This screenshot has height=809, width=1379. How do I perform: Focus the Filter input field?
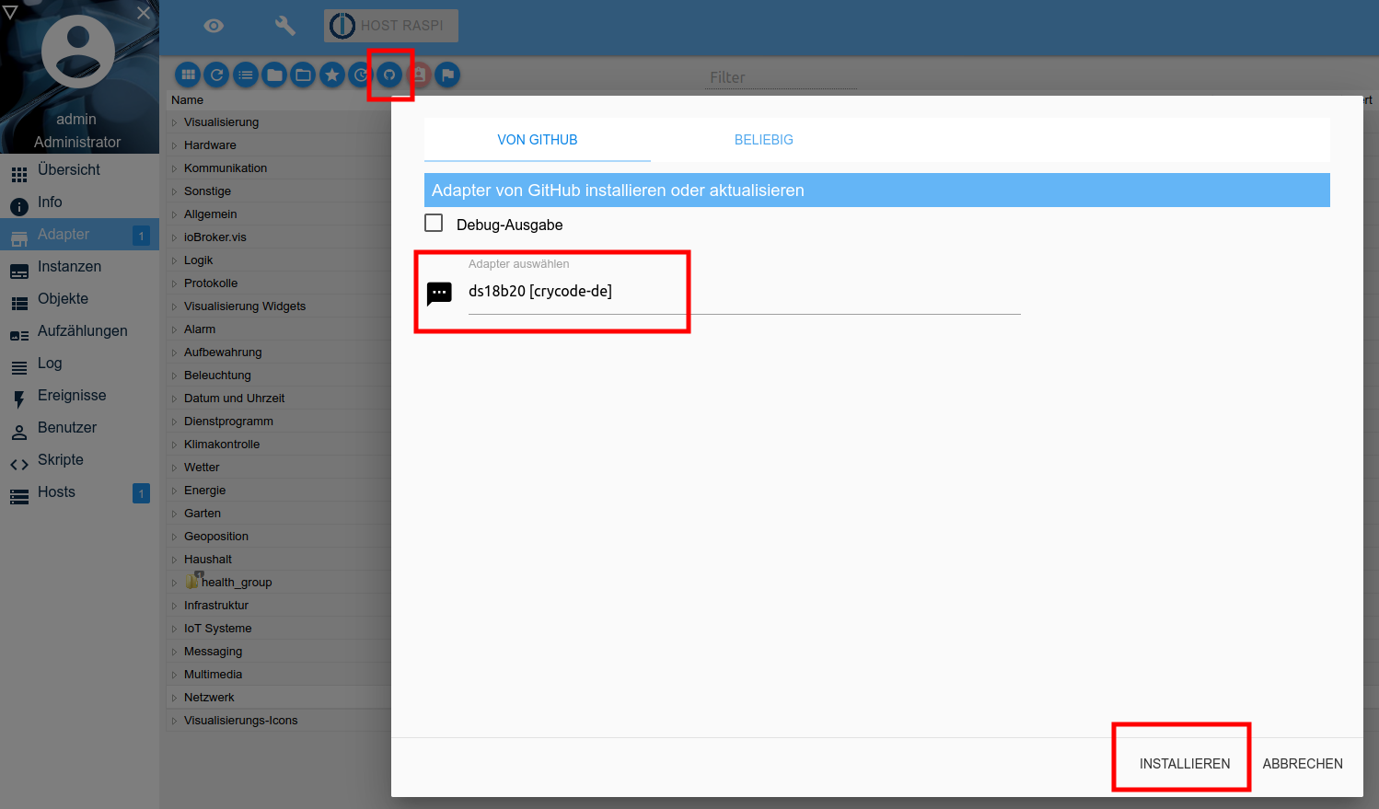pos(781,77)
